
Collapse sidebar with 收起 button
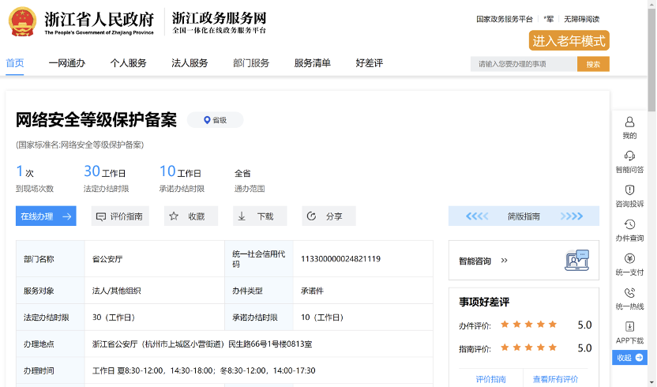pos(629,358)
